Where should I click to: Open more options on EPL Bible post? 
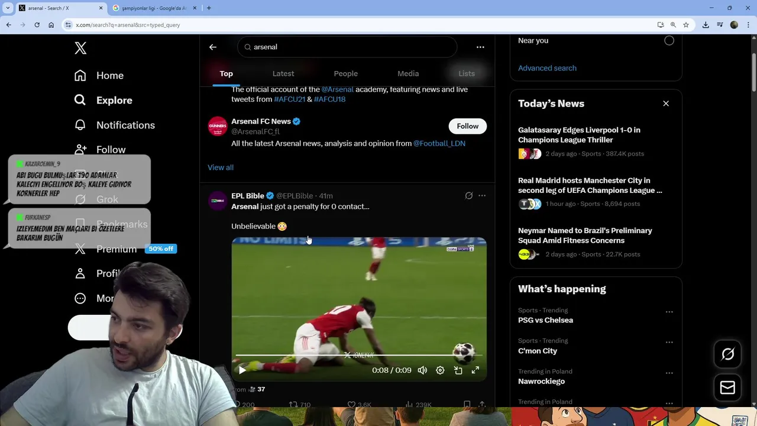[x=482, y=196]
